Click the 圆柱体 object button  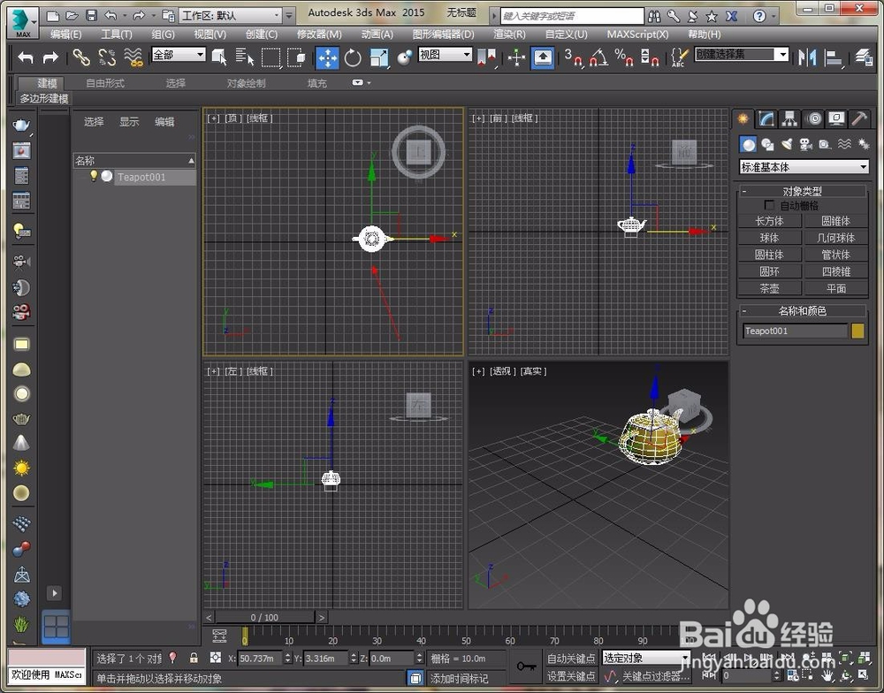[x=769, y=255]
